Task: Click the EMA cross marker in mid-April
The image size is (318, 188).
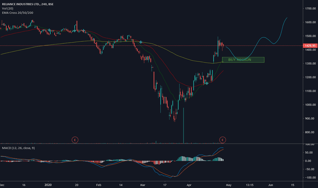Action: [x=207, y=83]
